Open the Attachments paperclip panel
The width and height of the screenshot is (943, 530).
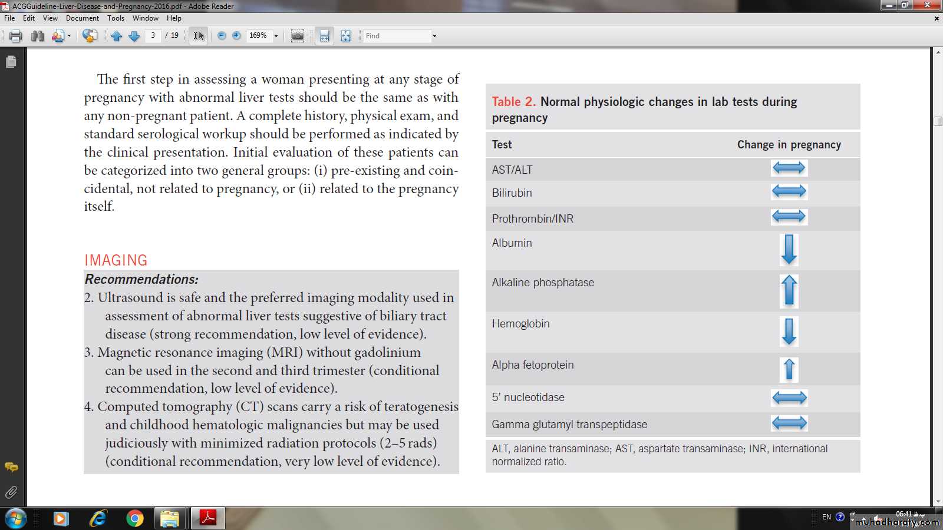[x=11, y=492]
